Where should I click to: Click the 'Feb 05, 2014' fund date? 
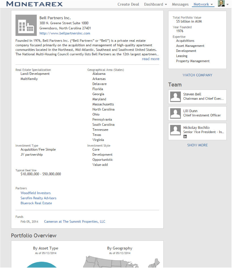[29, 222]
